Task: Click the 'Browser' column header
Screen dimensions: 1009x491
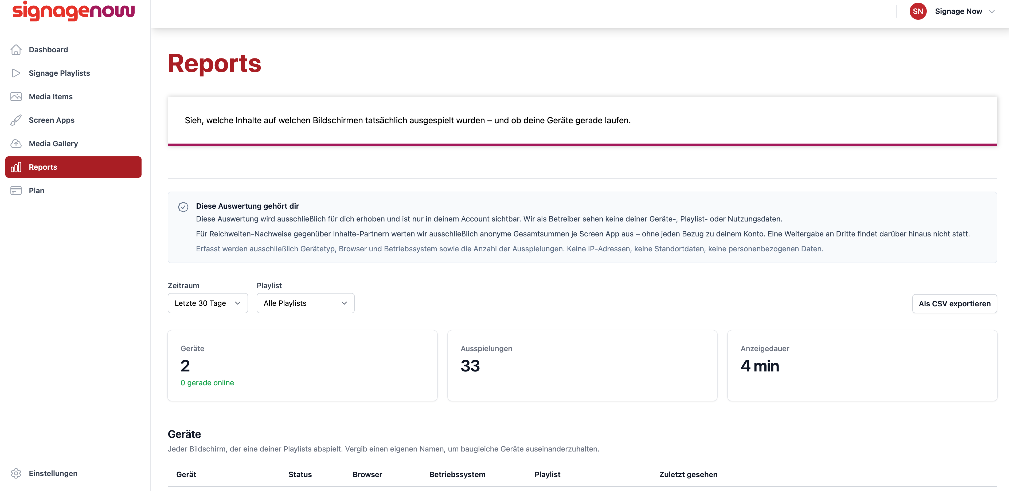Action: coord(367,474)
